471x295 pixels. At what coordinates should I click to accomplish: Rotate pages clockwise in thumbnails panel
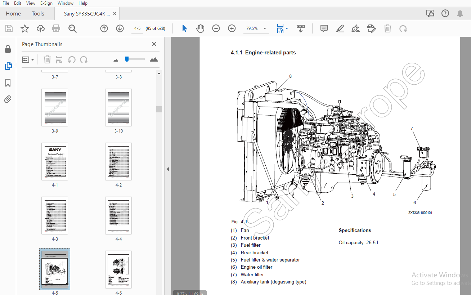[84, 59]
